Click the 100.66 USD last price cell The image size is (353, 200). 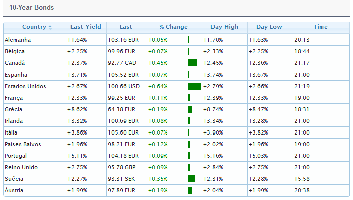pyautogui.click(x=124, y=86)
